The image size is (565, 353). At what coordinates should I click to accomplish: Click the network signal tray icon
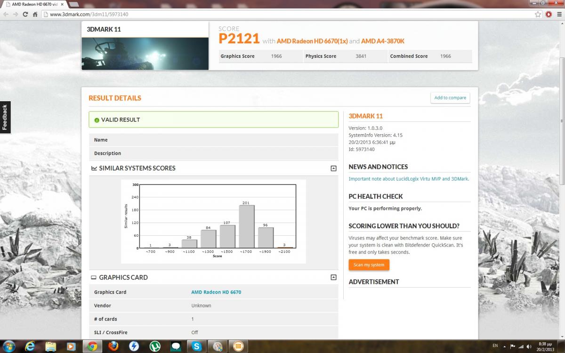(x=522, y=346)
